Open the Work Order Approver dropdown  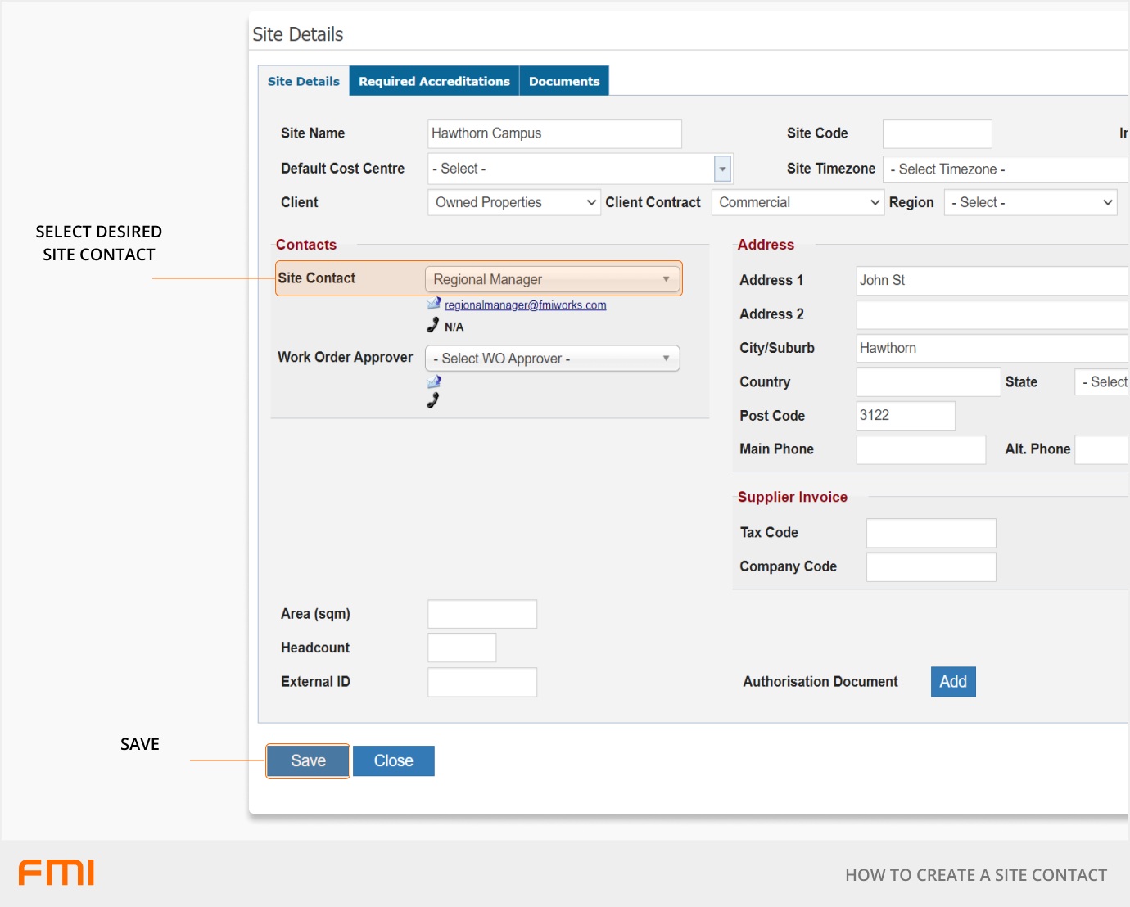[552, 359]
